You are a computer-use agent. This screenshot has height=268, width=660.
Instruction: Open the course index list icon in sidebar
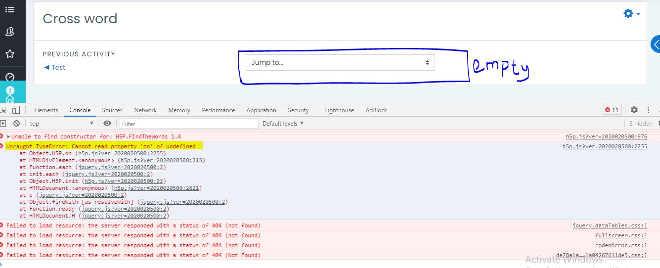(x=10, y=9)
